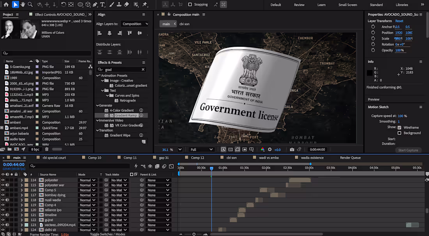The height and width of the screenshot is (236, 429).
Task: Select the Type tool
Action: point(102,4)
